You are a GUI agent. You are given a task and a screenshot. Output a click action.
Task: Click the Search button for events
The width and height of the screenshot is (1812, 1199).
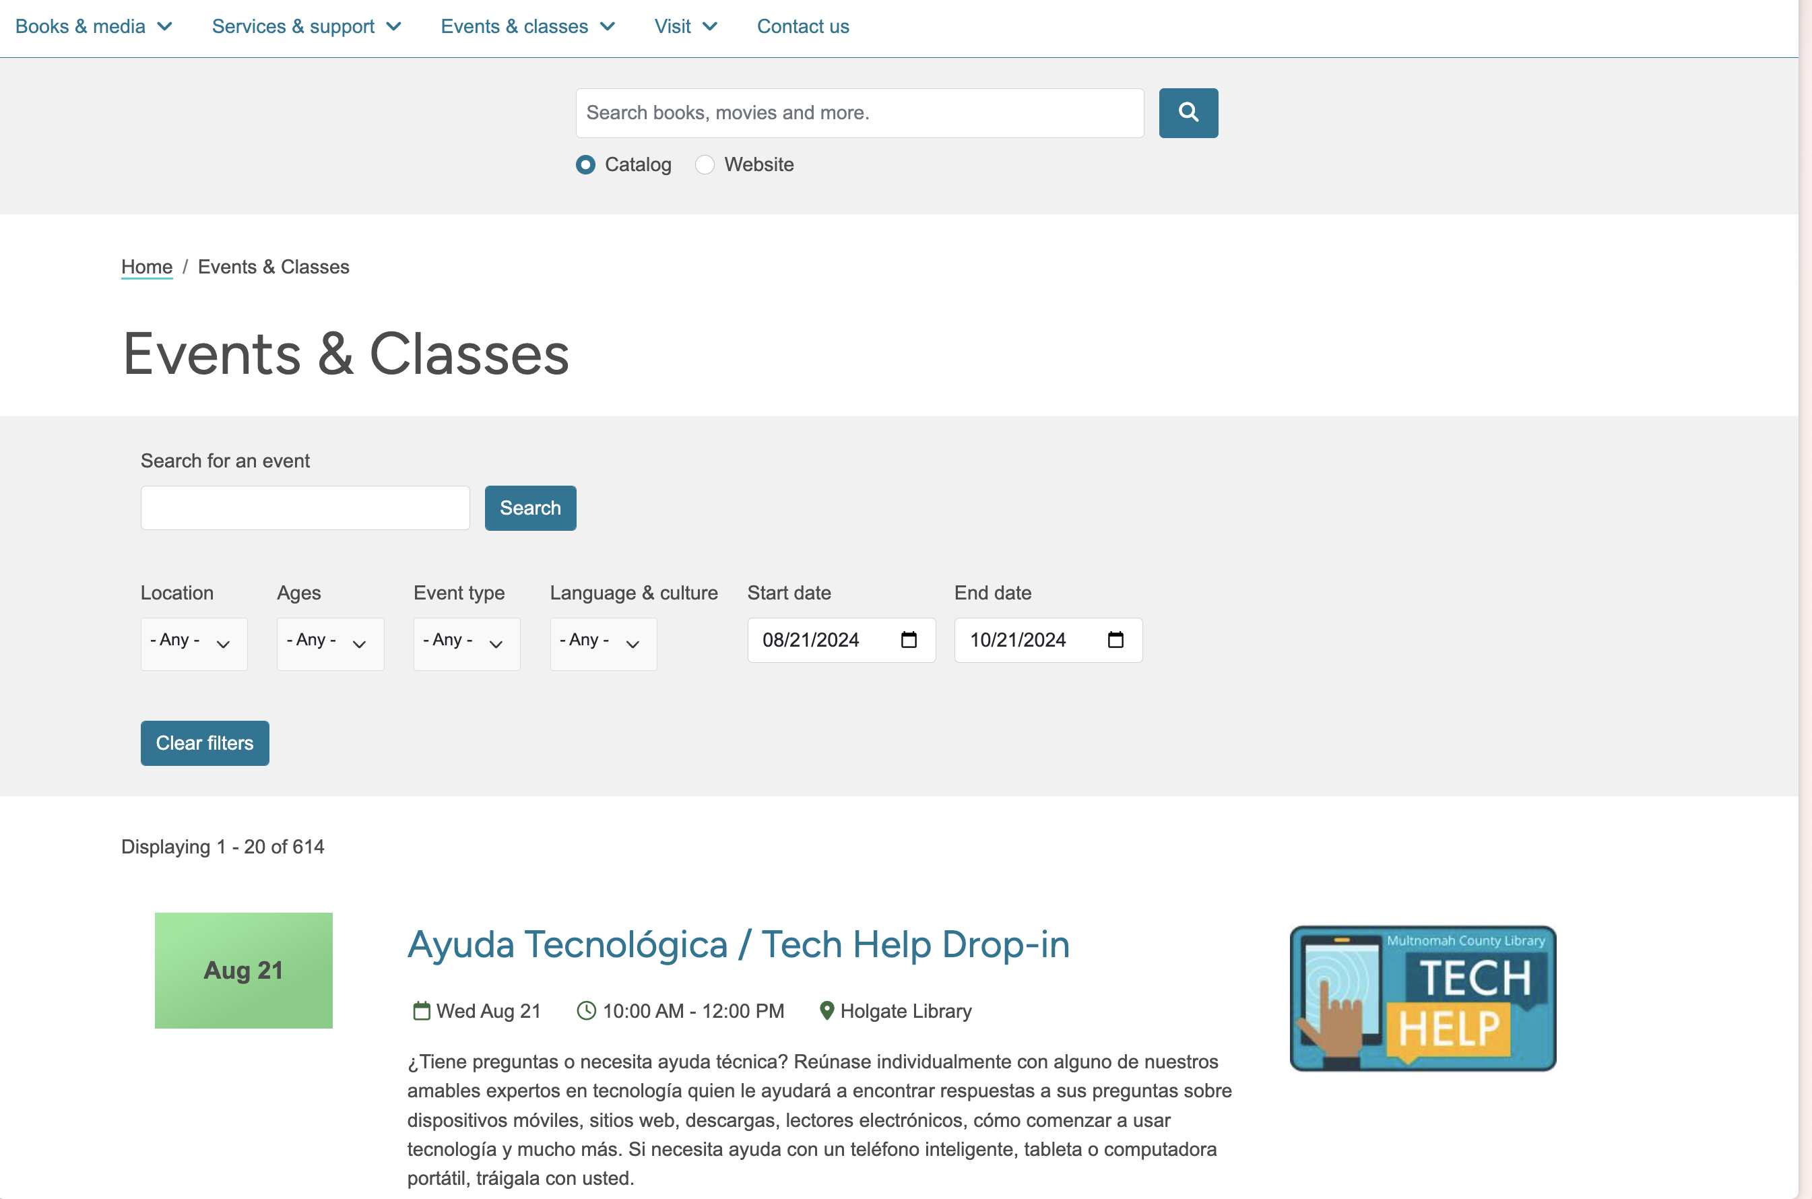coord(530,507)
